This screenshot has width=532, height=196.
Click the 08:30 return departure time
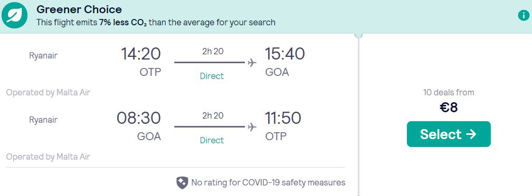click(139, 118)
